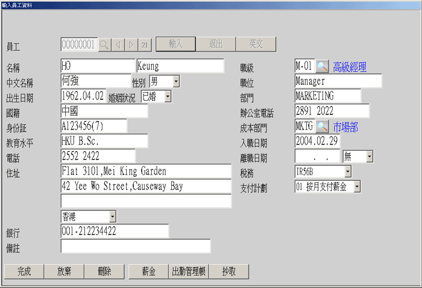This screenshot has height=288, width=422.
Task: Open job grade lookup next to M-01
Action: pos(322,66)
